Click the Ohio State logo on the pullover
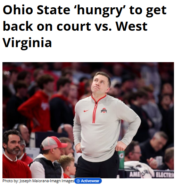175x185 pixels. coord(104,111)
